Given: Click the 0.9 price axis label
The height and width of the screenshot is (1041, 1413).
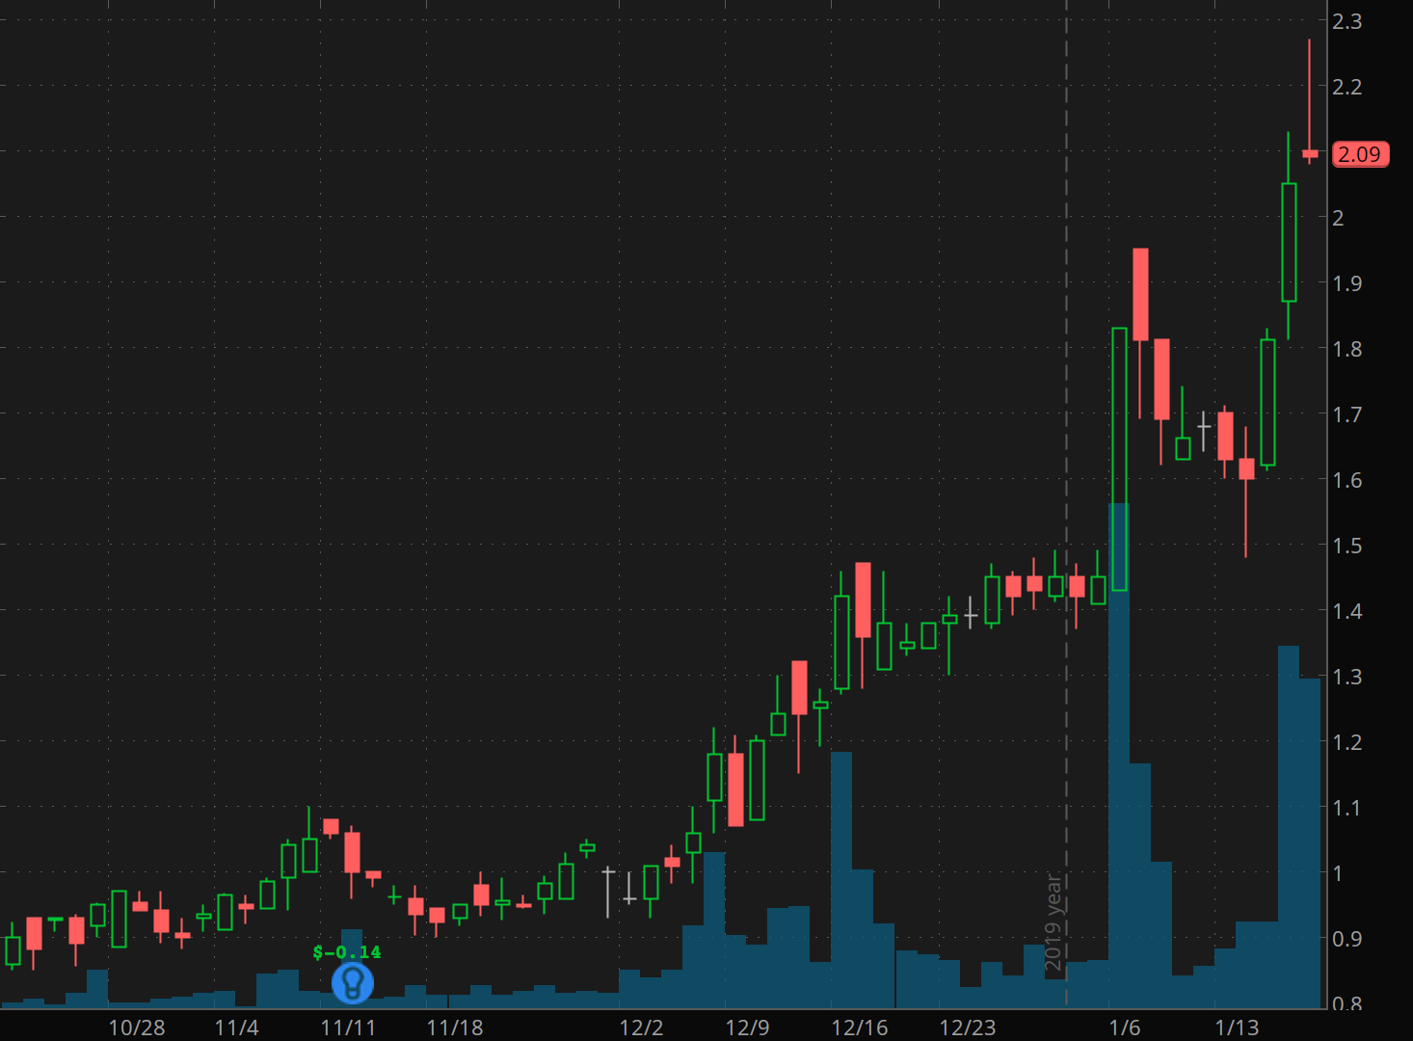Looking at the screenshot, I should coord(1346,939).
